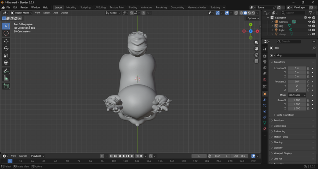Open the Render menu
This screenshot has height=169, width=318.
click(x=24, y=7)
